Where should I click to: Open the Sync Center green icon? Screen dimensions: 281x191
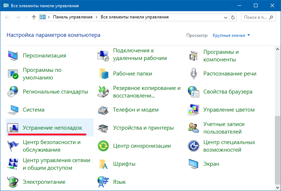click(x=103, y=146)
